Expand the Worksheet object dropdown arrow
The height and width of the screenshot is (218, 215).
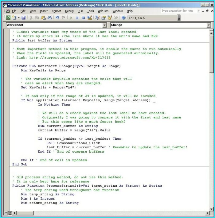tap(104, 25)
